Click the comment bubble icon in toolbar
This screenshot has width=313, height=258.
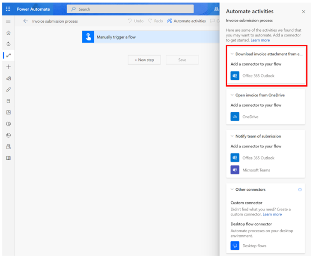click(212, 21)
